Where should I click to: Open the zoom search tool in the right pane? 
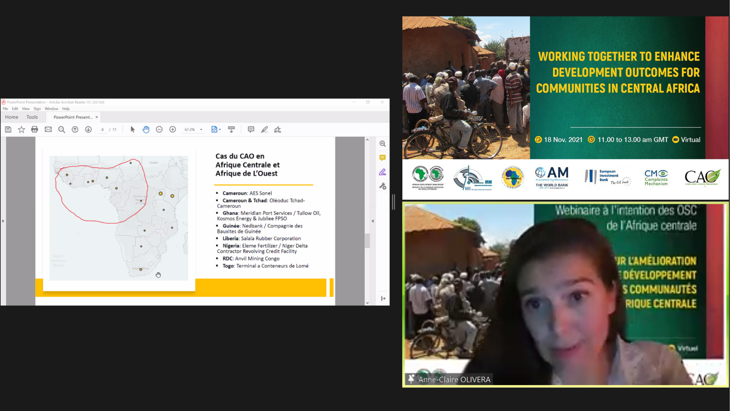click(383, 144)
